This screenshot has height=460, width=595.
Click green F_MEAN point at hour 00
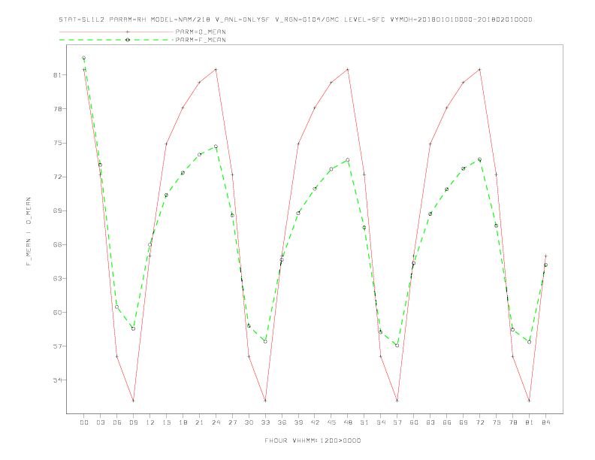tap(84, 58)
